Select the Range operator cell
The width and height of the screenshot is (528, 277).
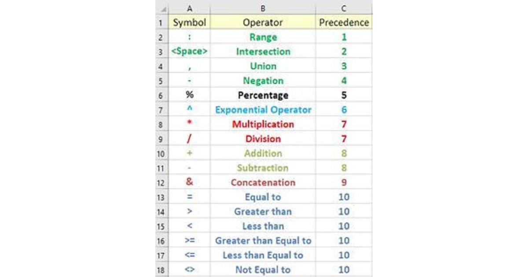(263, 37)
